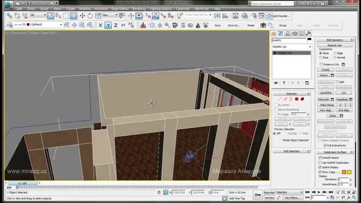This screenshot has width=361, height=203.
Task: Click the yellow Show Cage color swatch
Action: point(349,172)
